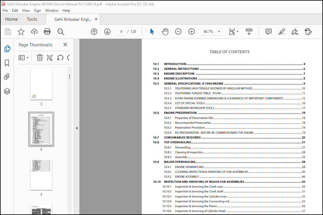Image resolution: width=323 pixels, height=215 pixels.
Task: Select the highlight text pen tool
Action: [x=281, y=32]
